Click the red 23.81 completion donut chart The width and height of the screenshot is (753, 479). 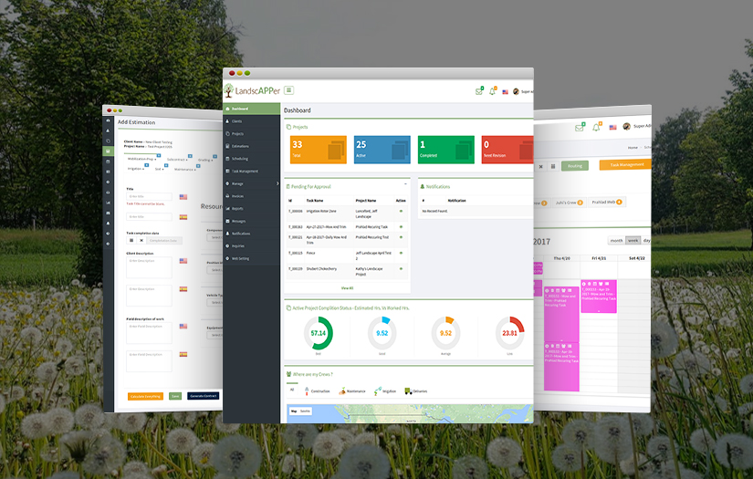509,333
